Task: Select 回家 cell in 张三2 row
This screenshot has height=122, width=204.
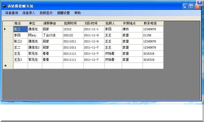Action: (x=52, y=41)
